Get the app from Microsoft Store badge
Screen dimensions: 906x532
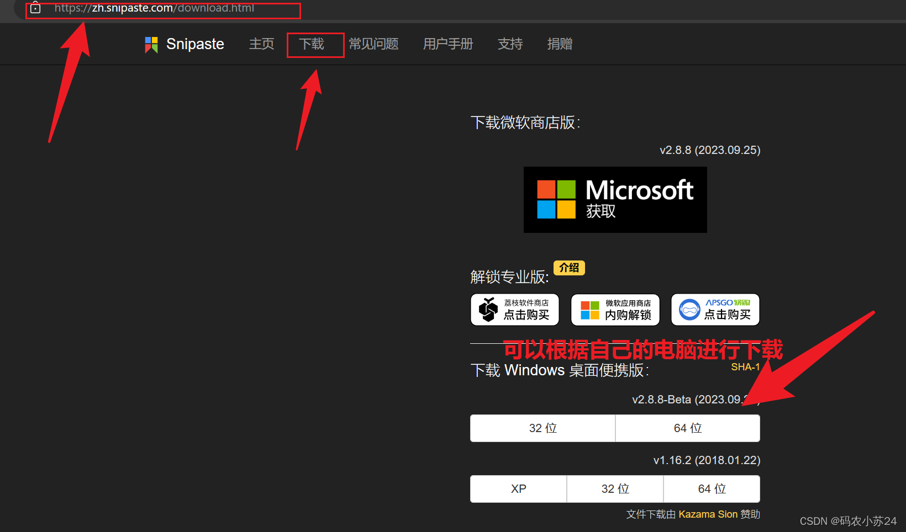pyautogui.click(x=615, y=200)
